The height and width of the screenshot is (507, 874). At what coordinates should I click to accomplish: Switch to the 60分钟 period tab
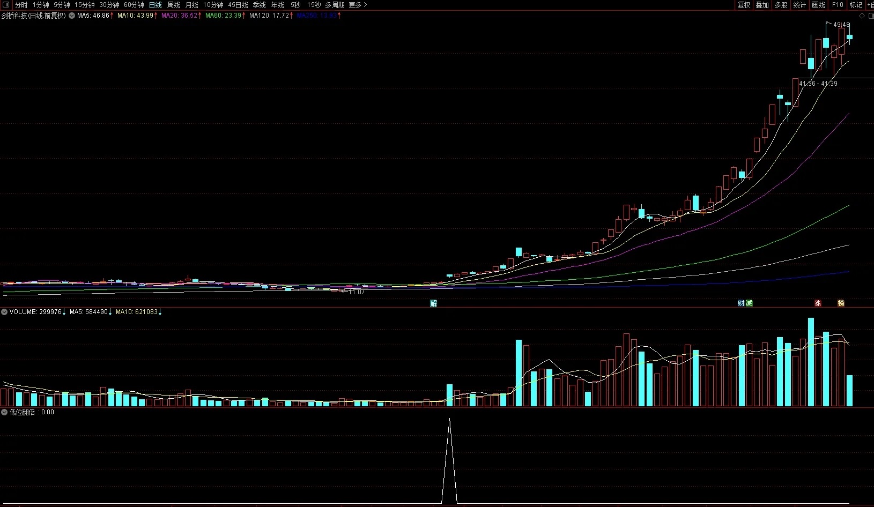tap(134, 5)
